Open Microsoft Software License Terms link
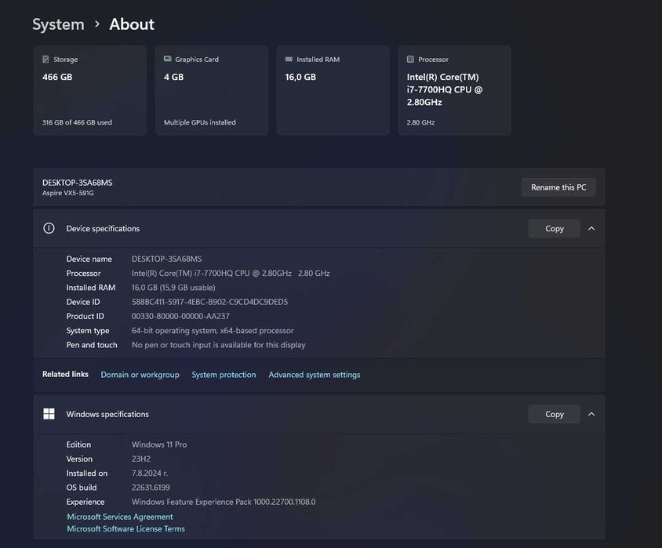 [125, 528]
